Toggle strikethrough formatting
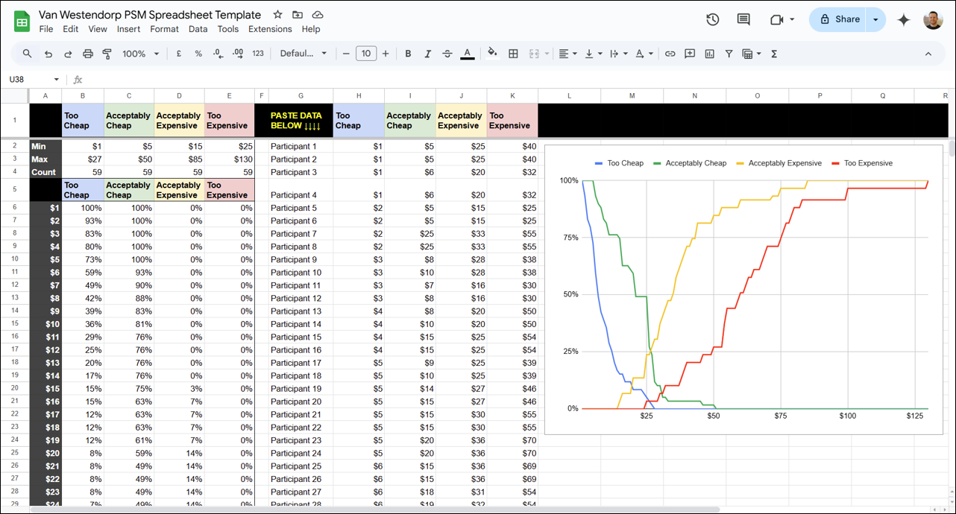 tap(447, 54)
